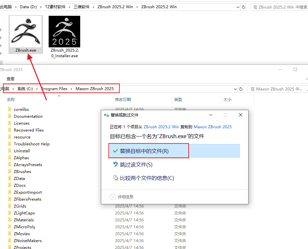Click the ZAlphas folder icon
Screen dimensions: 308x249
[10, 158]
